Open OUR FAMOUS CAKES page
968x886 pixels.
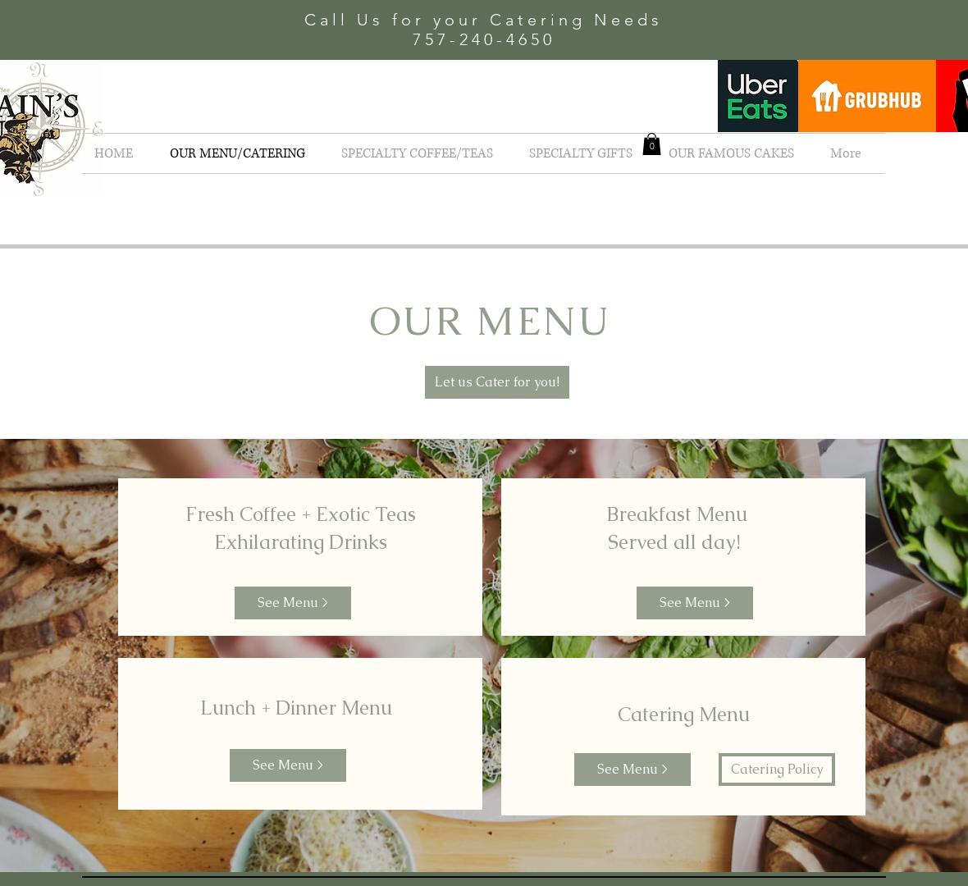point(731,153)
